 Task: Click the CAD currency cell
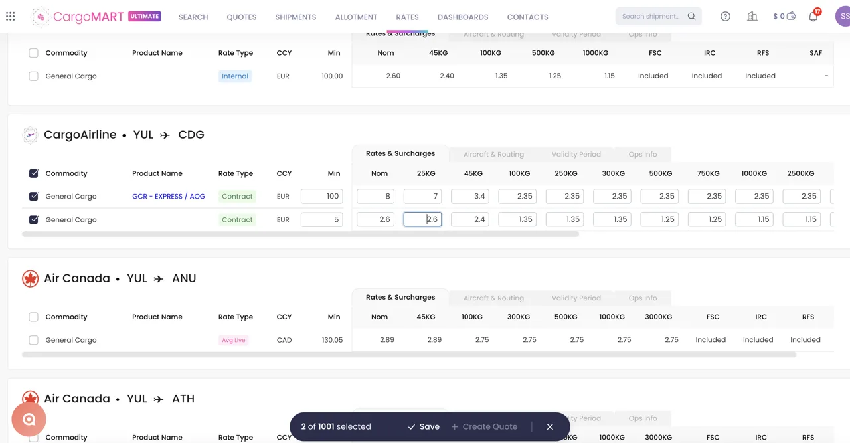click(284, 340)
